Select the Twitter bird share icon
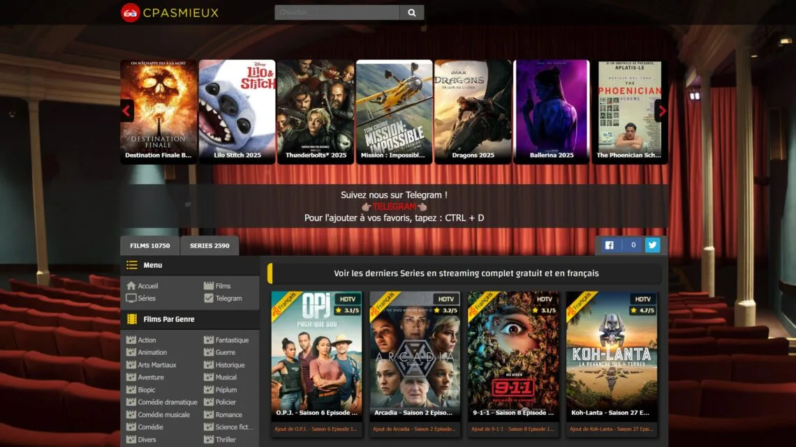 click(651, 245)
